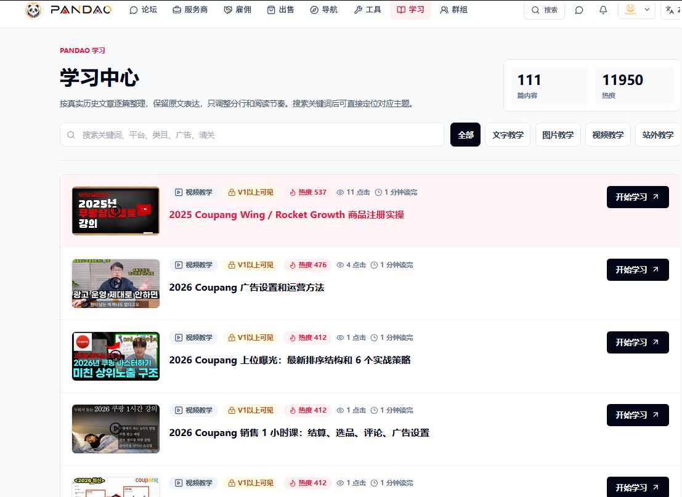
Task: Open the 出售 sales section
Action: pyautogui.click(x=280, y=10)
